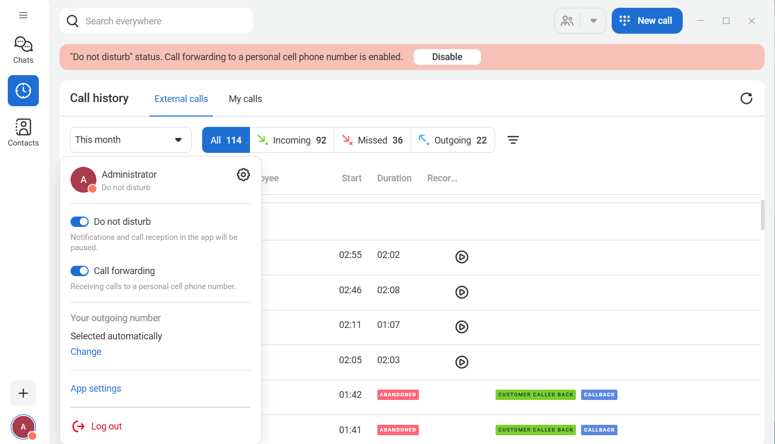Screen dimensions: 775x444
Task: Show only Outgoing calls
Action: (x=453, y=140)
